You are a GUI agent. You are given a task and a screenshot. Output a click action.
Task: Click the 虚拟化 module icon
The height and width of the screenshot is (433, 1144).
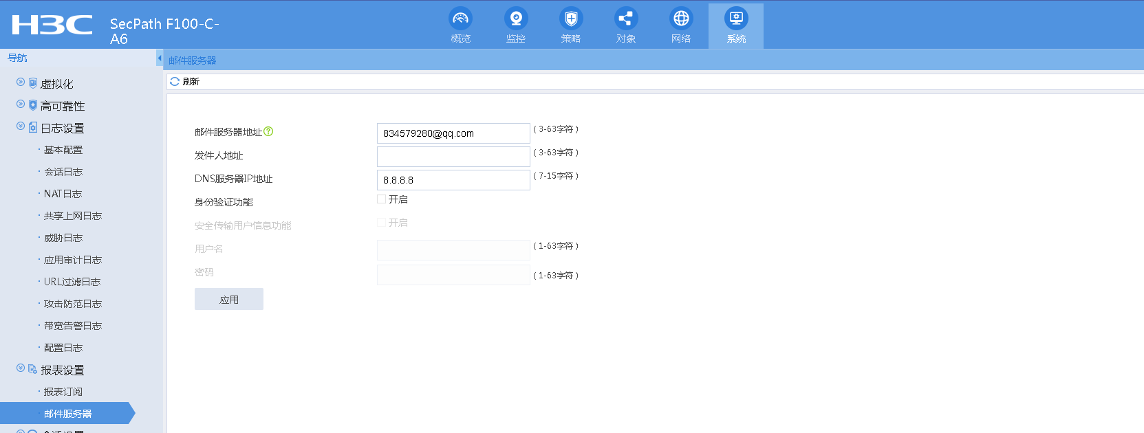pyautogui.click(x=32, y=83)
